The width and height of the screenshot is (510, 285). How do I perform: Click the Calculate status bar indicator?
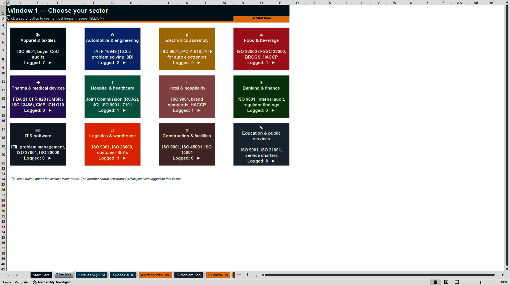pos(21,282)
